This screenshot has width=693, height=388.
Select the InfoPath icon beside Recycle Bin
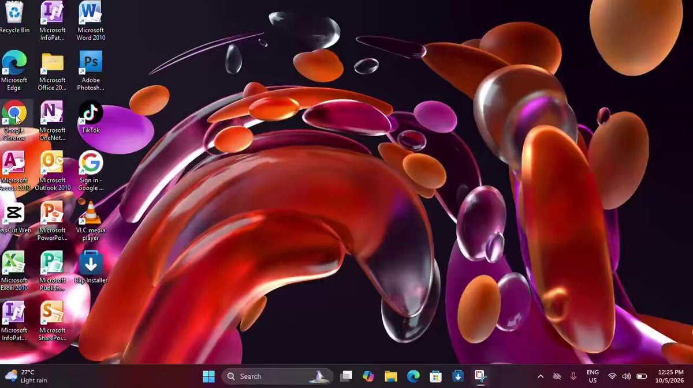(x=53, y=21)
